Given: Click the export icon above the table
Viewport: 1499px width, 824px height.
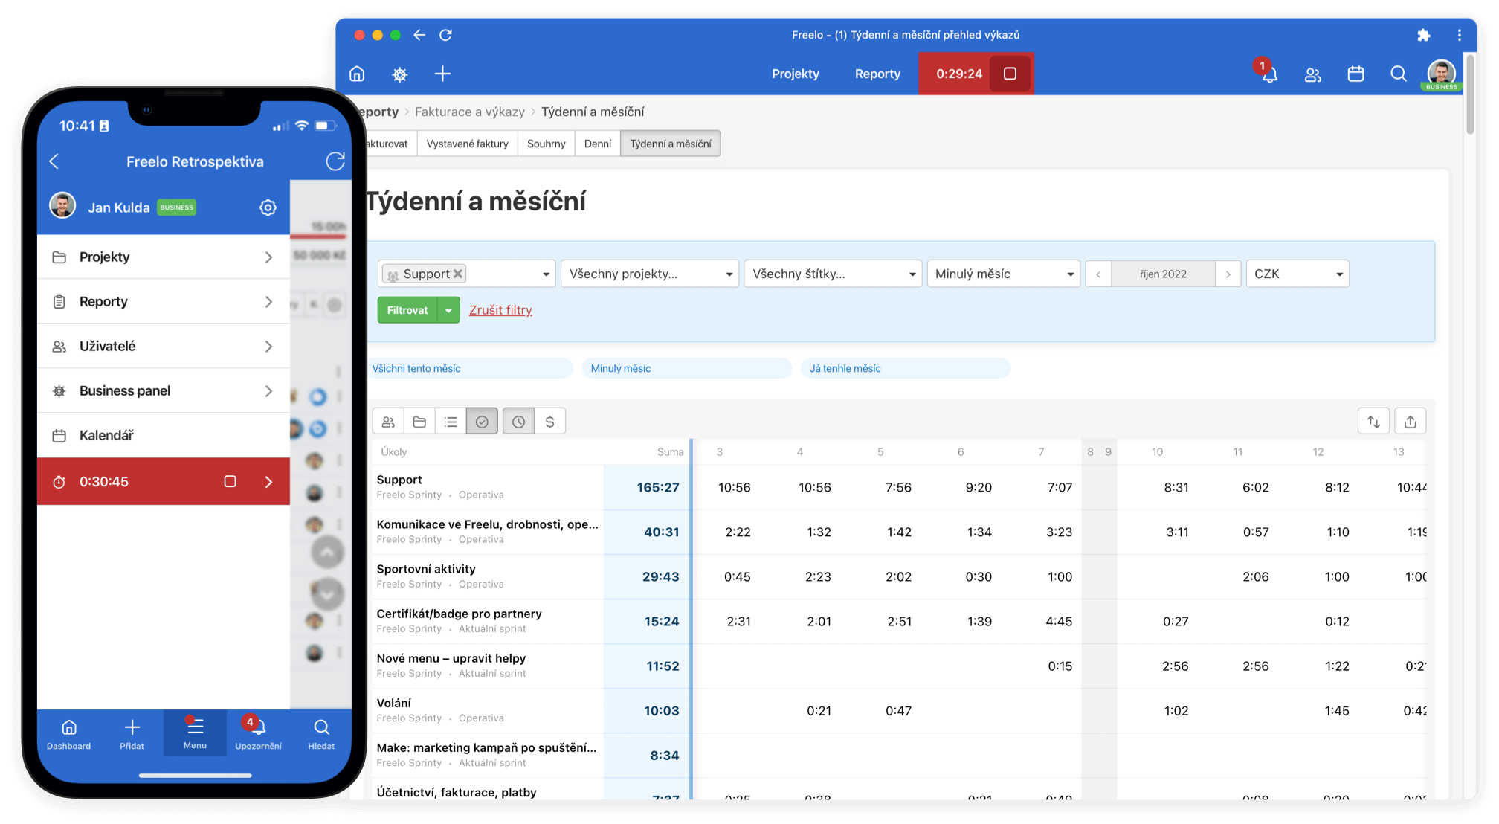Looking at the screenshot, I should click(1410, 422).
